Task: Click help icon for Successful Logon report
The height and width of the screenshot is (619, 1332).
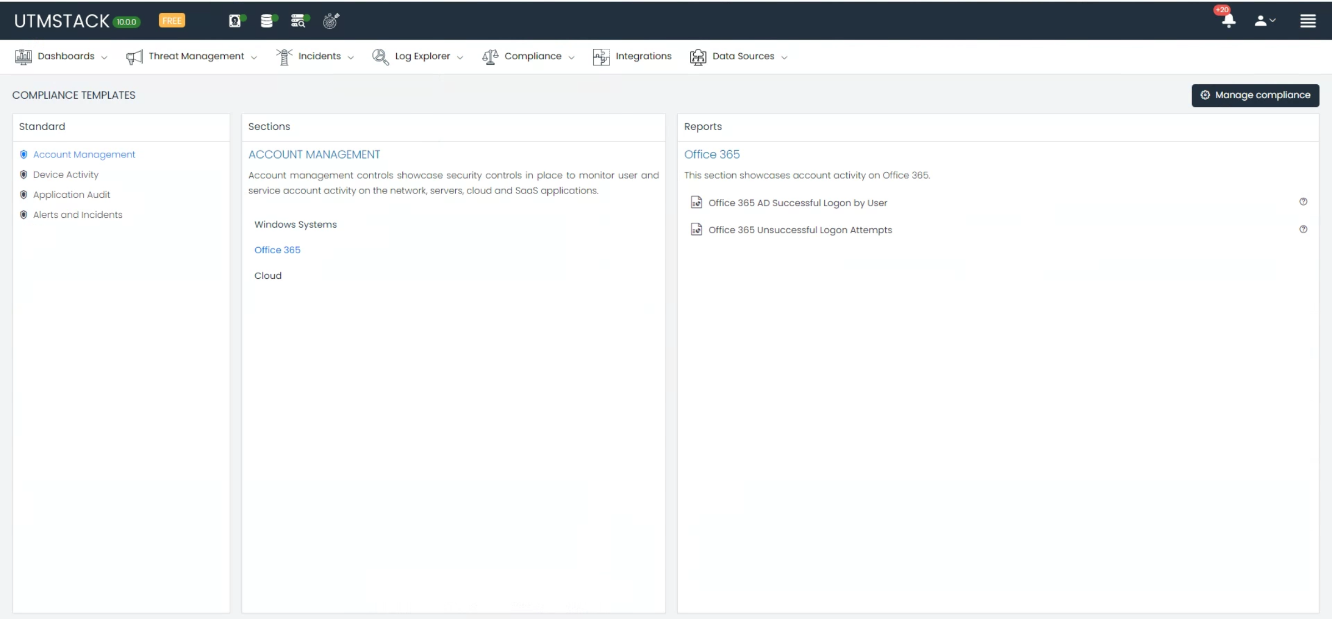Action: pyautogui.click(x=1303, y=202)
